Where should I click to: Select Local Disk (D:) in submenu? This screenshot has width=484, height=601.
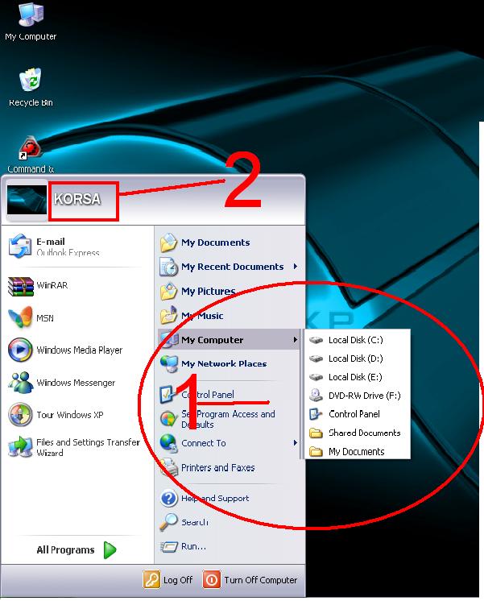click(357, 359)
